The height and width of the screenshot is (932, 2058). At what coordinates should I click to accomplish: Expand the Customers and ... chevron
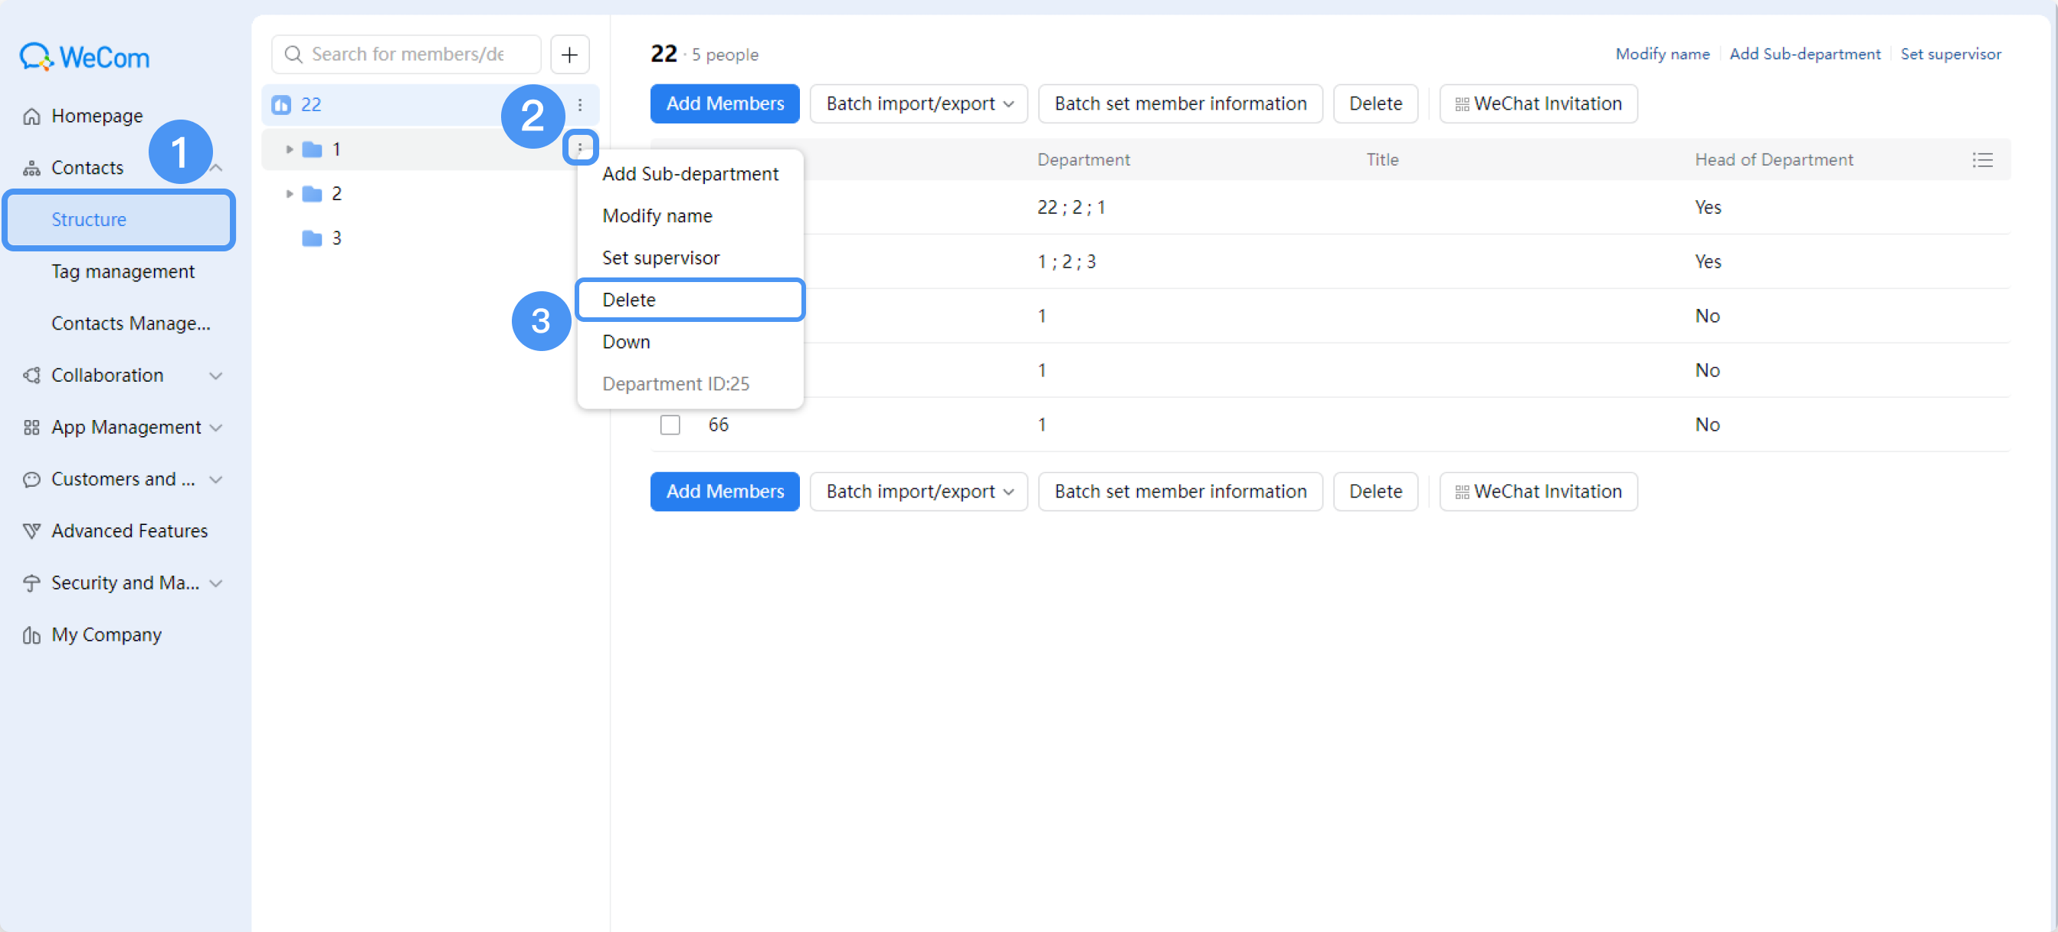[x=216, y=480]
